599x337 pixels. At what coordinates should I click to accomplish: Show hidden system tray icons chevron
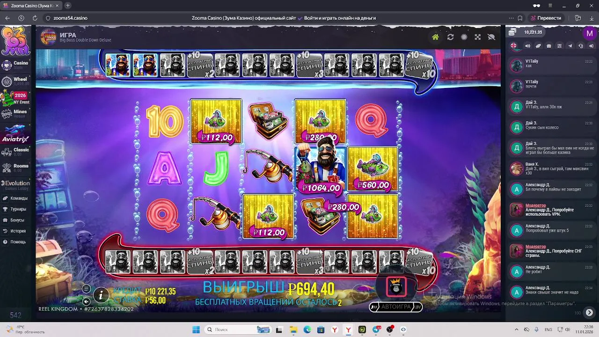(x=517, y=330)
